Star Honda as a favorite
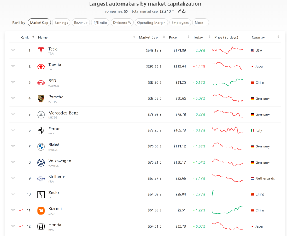 point(13,226)
